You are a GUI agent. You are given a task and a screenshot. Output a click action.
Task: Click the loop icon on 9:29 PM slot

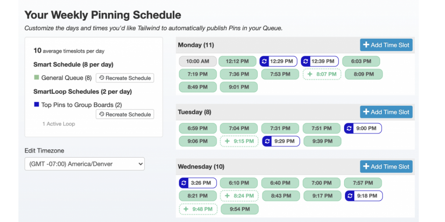(x=267, y=141)
